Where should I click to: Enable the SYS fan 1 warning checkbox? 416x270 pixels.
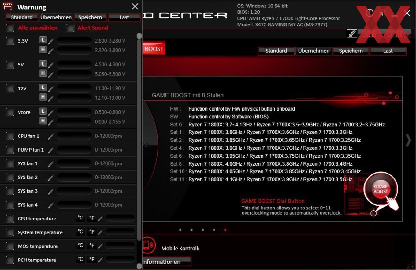(10, 163)
